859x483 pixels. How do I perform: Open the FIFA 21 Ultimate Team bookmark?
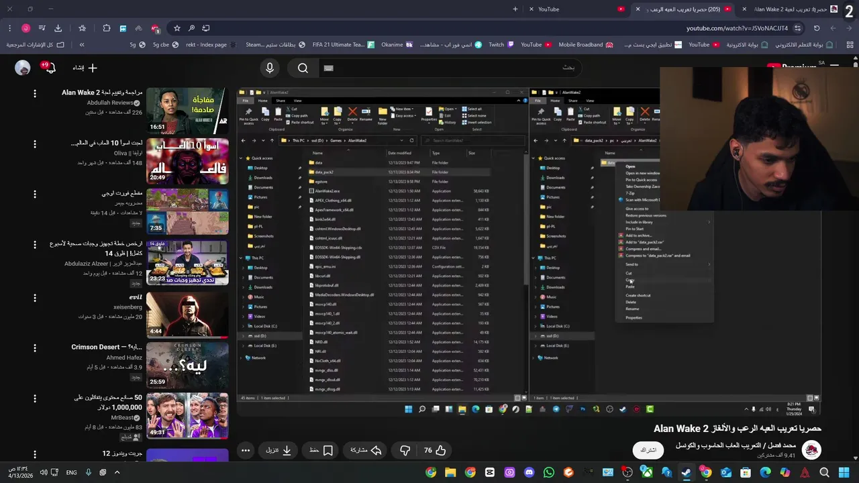[343, 45]
